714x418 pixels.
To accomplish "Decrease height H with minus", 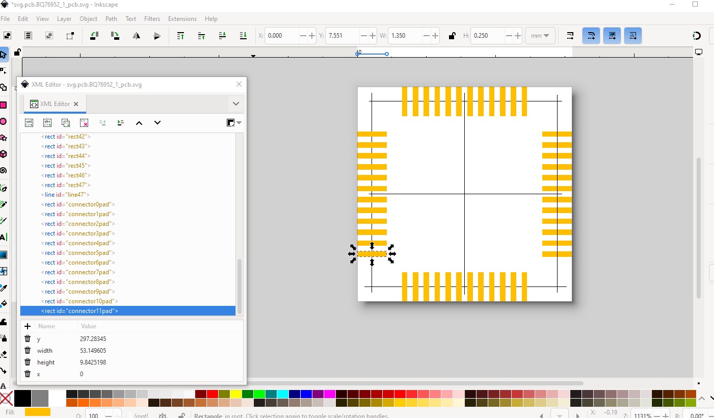I will point(509,36).
